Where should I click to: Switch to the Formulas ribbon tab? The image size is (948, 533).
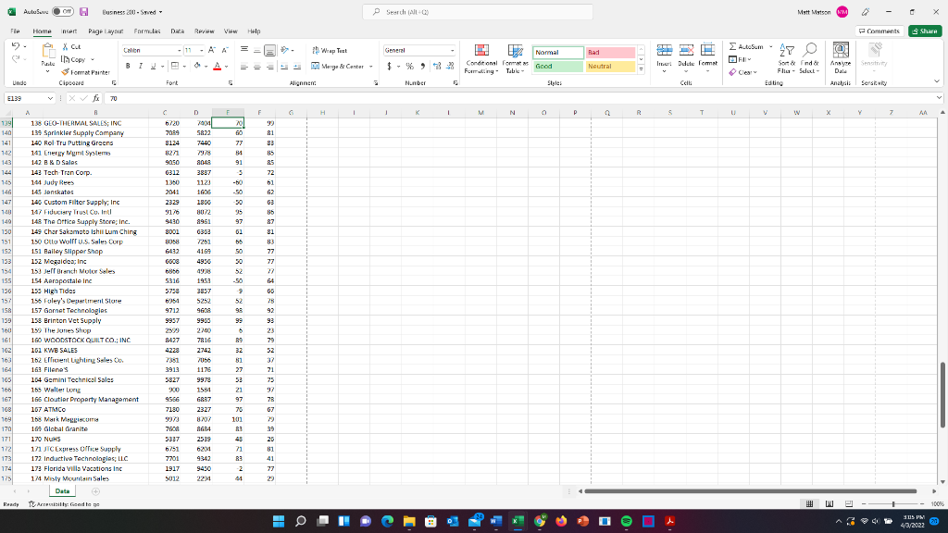148,30
